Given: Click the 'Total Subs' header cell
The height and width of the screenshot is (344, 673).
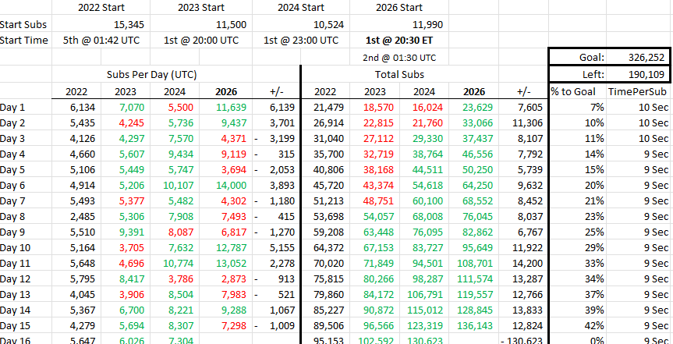Looking at the screenshot, I should [399, 74].
